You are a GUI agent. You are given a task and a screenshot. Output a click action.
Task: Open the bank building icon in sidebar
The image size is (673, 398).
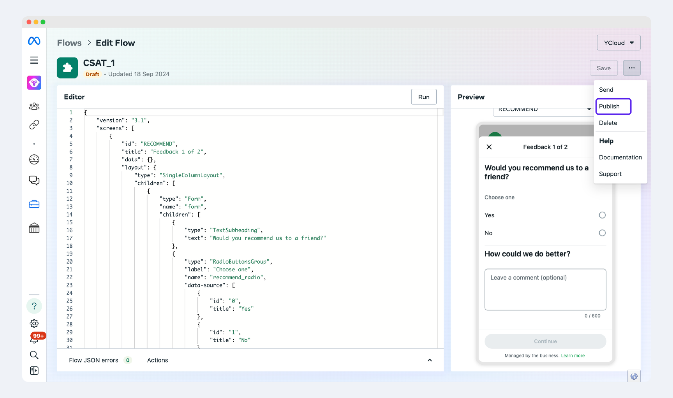[x=34, y=228]
